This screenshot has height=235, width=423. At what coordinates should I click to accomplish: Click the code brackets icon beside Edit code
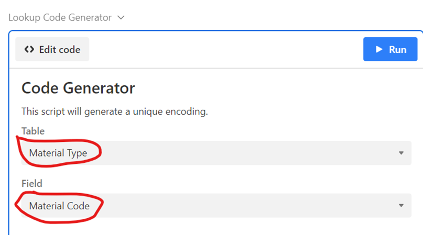pyautogui.click(x=29, y=50)
